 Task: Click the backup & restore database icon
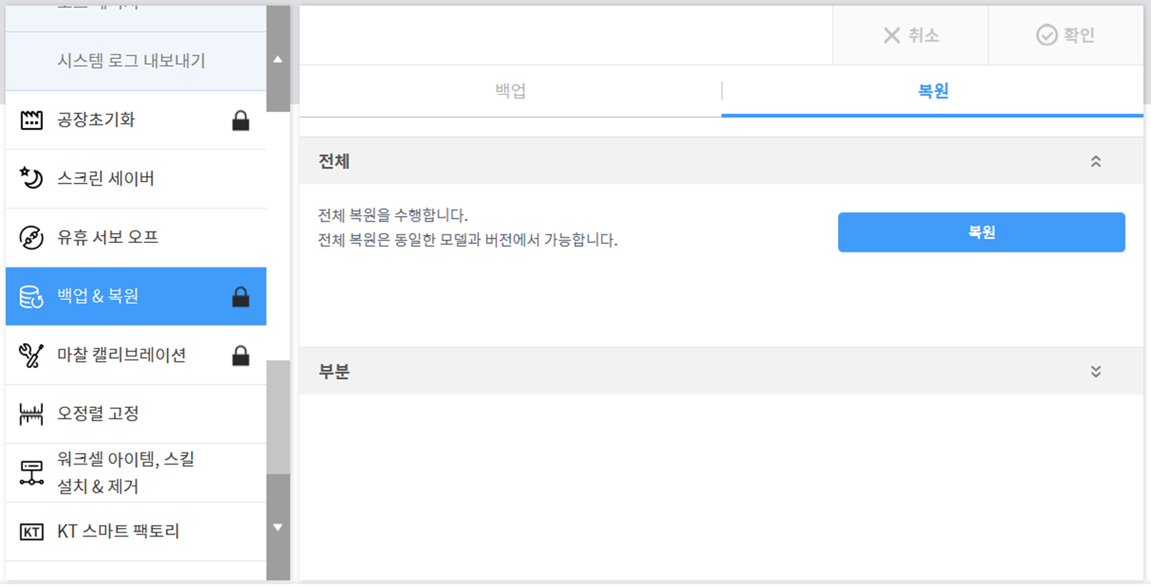click(x=31, y=297)
